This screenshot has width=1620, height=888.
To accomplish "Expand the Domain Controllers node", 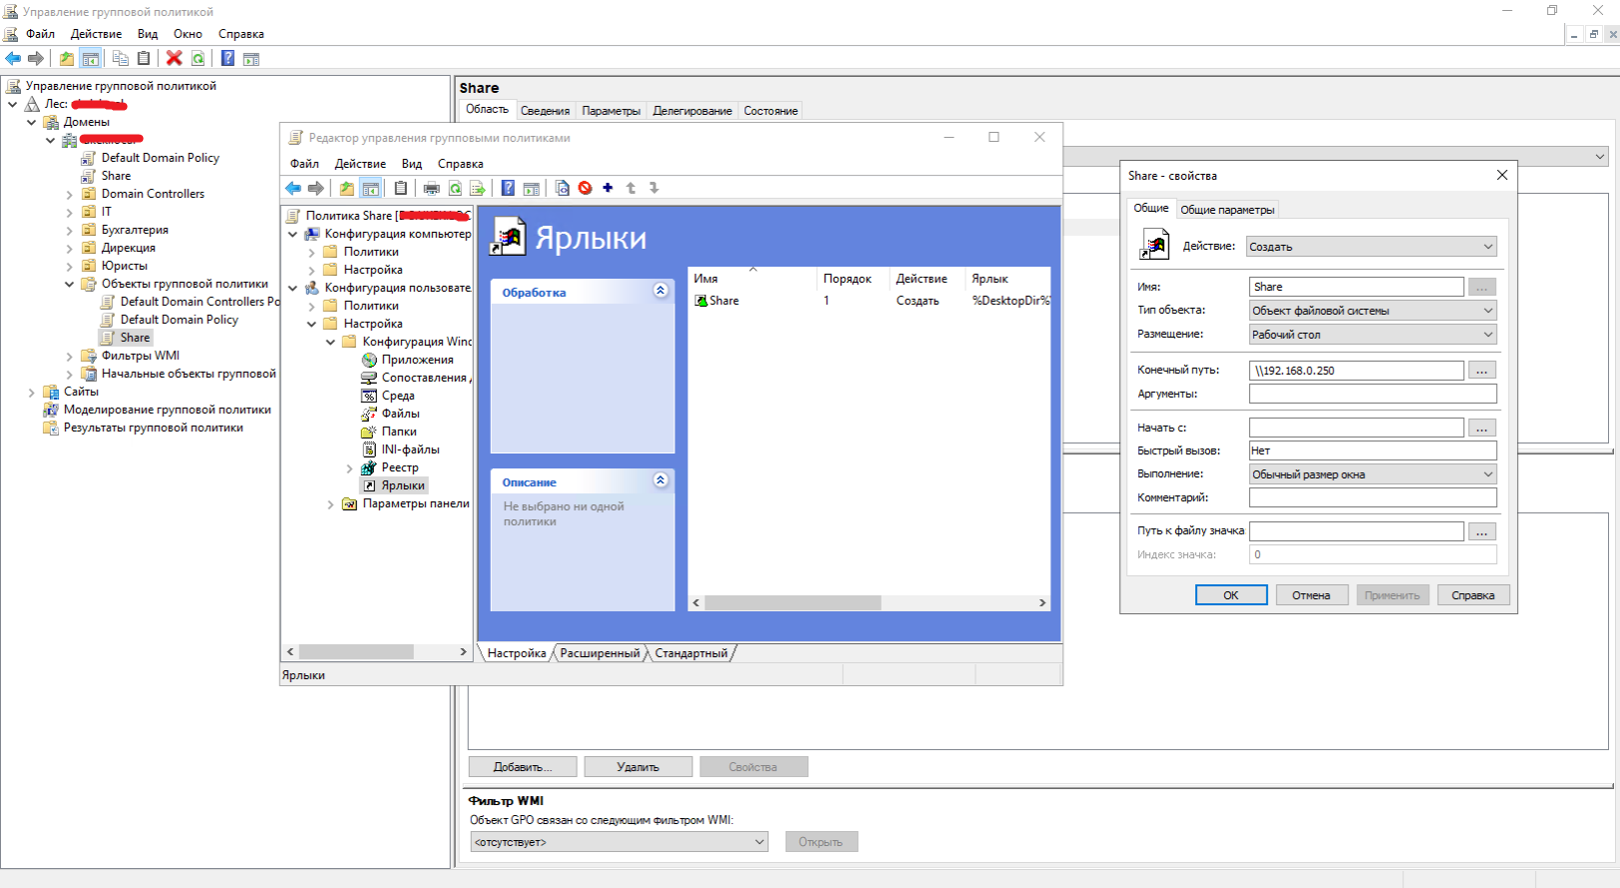I will click(69, 194).
